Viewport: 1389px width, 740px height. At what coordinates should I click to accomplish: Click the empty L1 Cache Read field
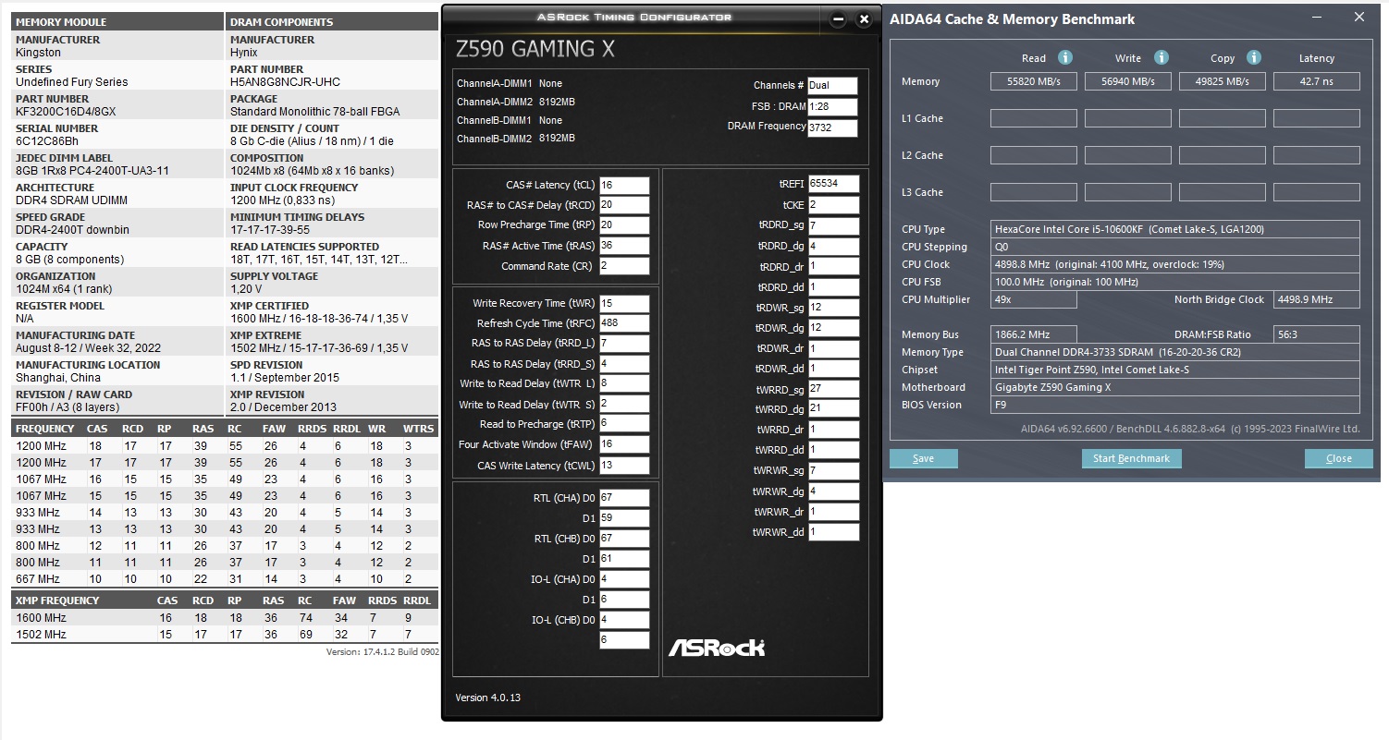[1033, 118]
